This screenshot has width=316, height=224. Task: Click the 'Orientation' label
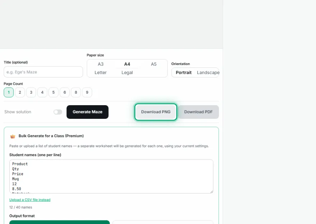[x=181, y=64]
